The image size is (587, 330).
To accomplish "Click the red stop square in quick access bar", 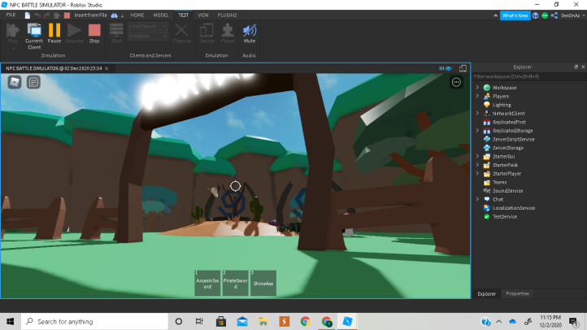I will 67,15.
